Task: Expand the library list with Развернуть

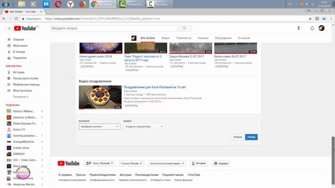Action: point(21,97)
